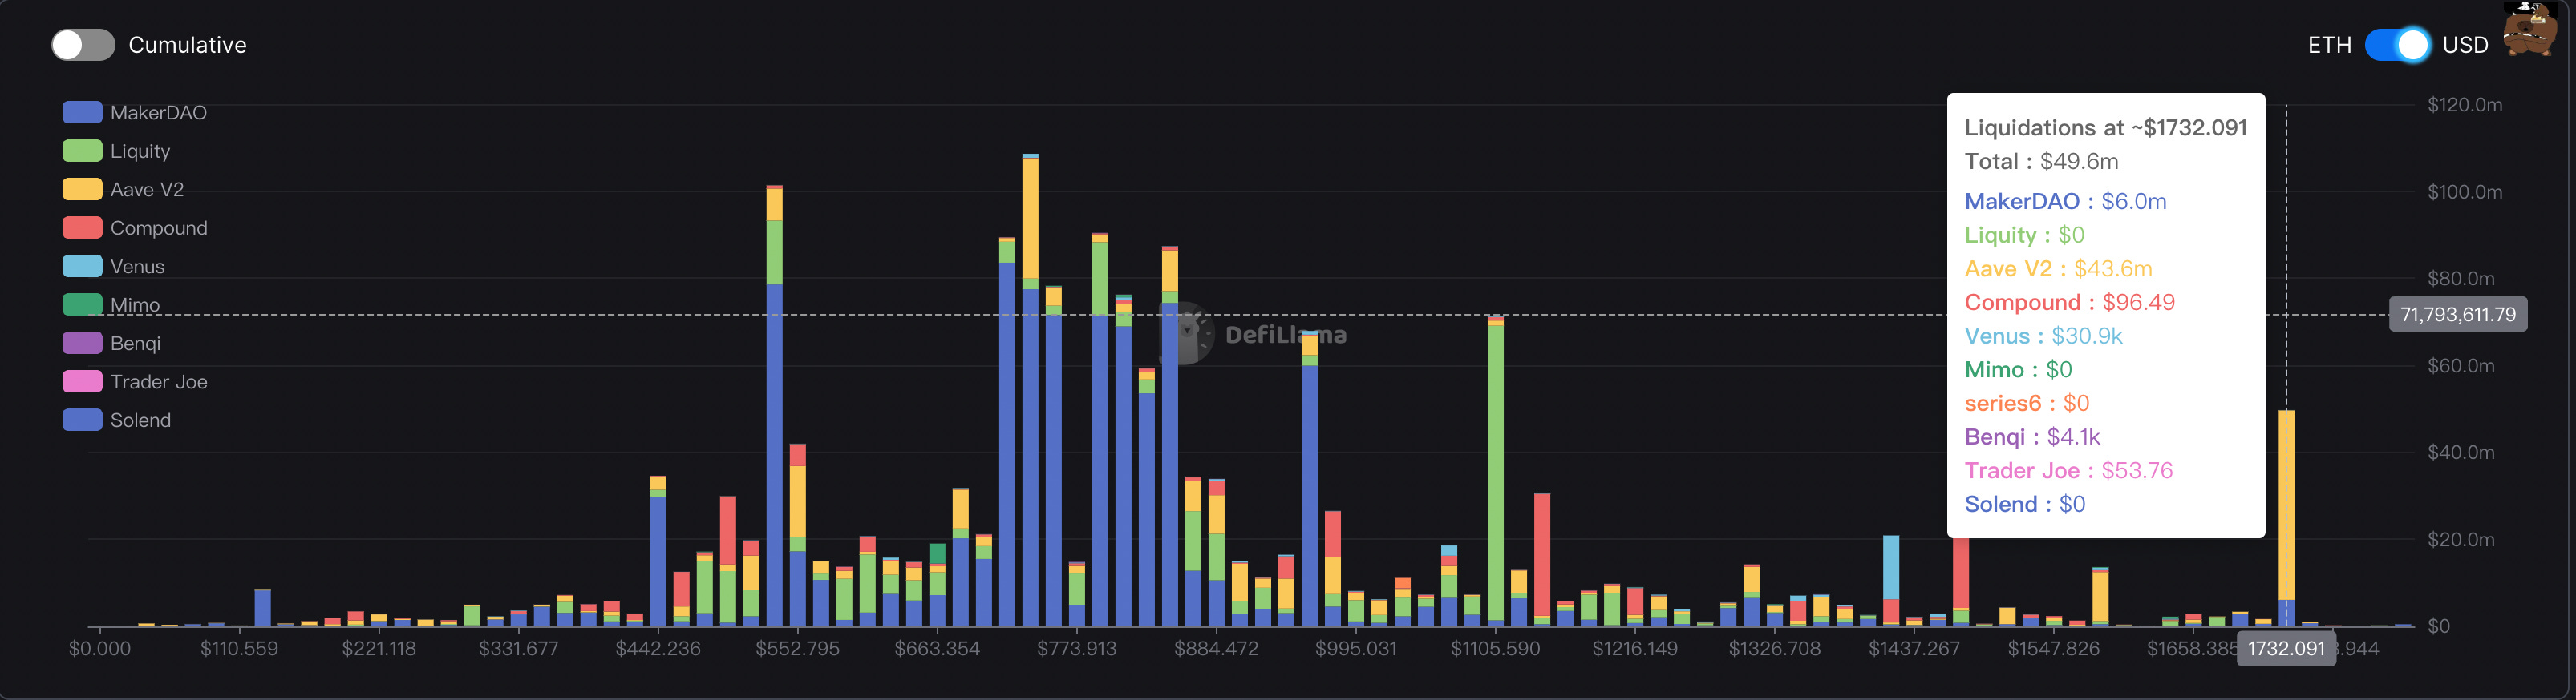Click the tooltip Total $49.6m line
Screen dimensions: 2576x700
pyautogui.click(x=2041, y=162)
